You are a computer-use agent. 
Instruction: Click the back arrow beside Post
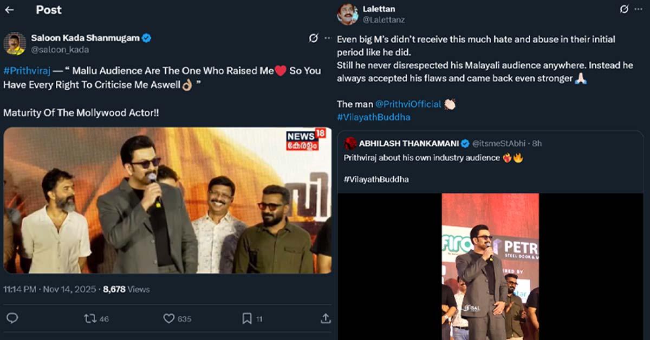click(x=9, y=10)
